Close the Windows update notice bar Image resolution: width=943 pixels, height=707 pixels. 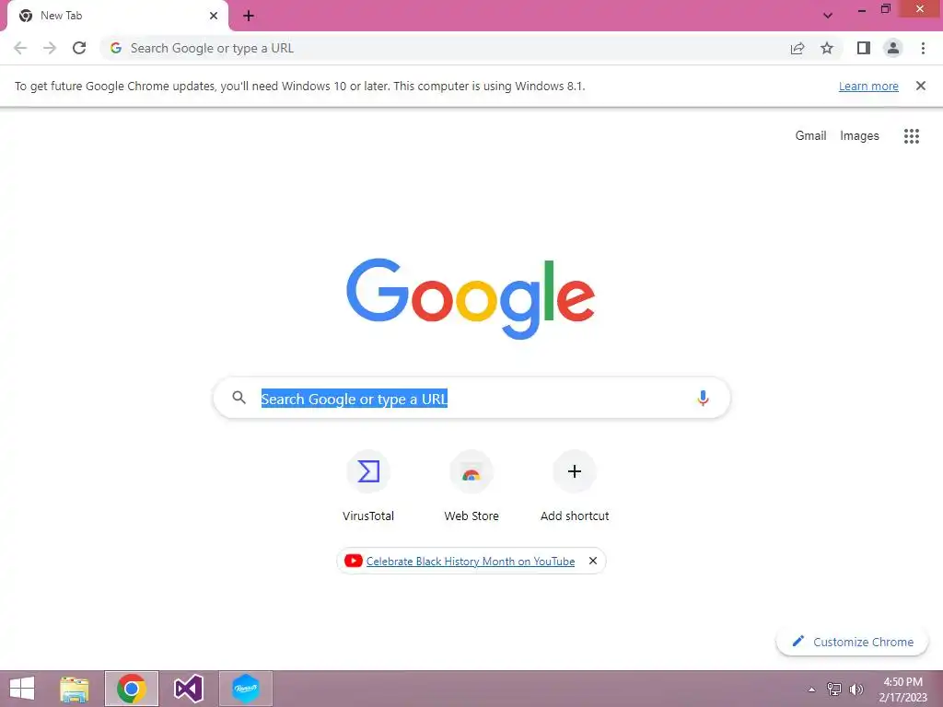[921, 86]
